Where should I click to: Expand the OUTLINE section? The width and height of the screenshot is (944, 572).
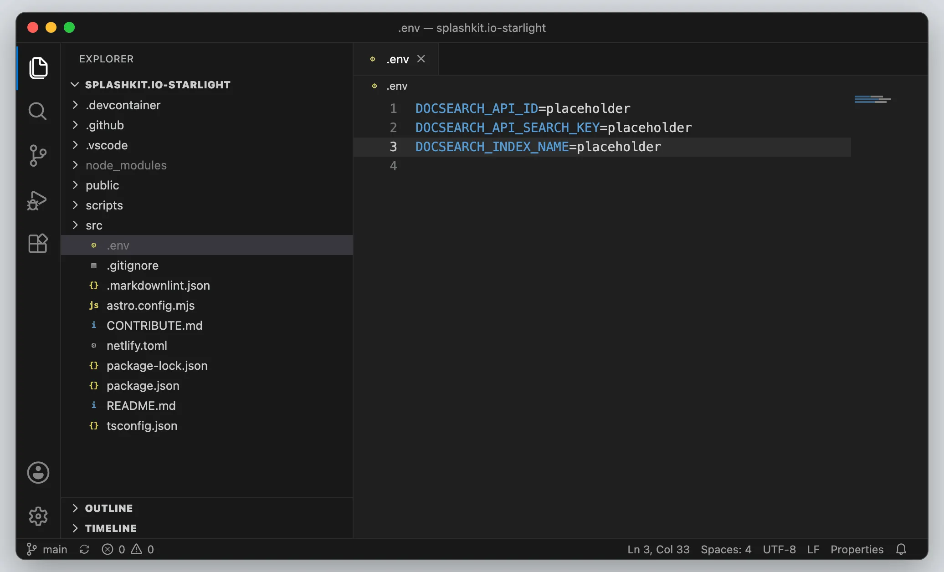pyautogui.click(x=207, y=508)
